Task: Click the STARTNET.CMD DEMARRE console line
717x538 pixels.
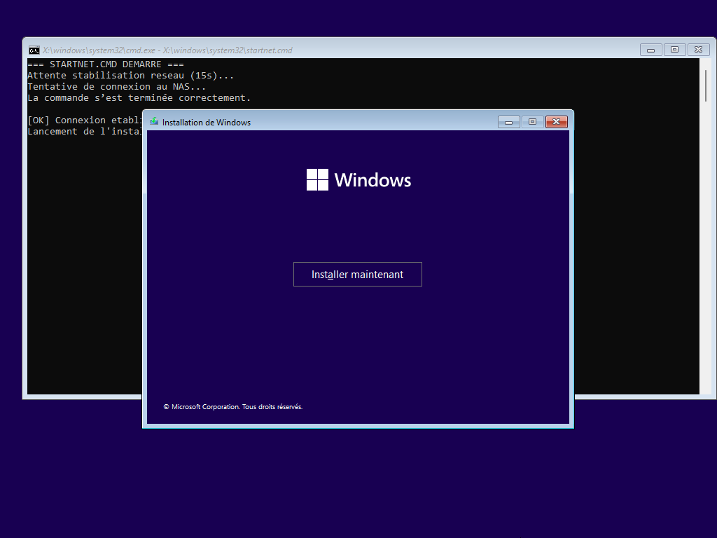Action: [105, 64]
